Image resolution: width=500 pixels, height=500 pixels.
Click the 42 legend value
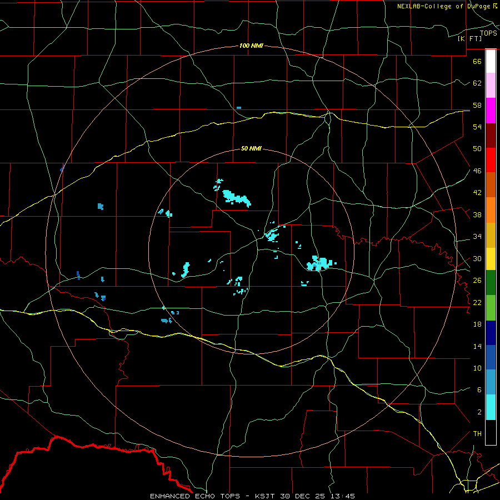point(477,193)
